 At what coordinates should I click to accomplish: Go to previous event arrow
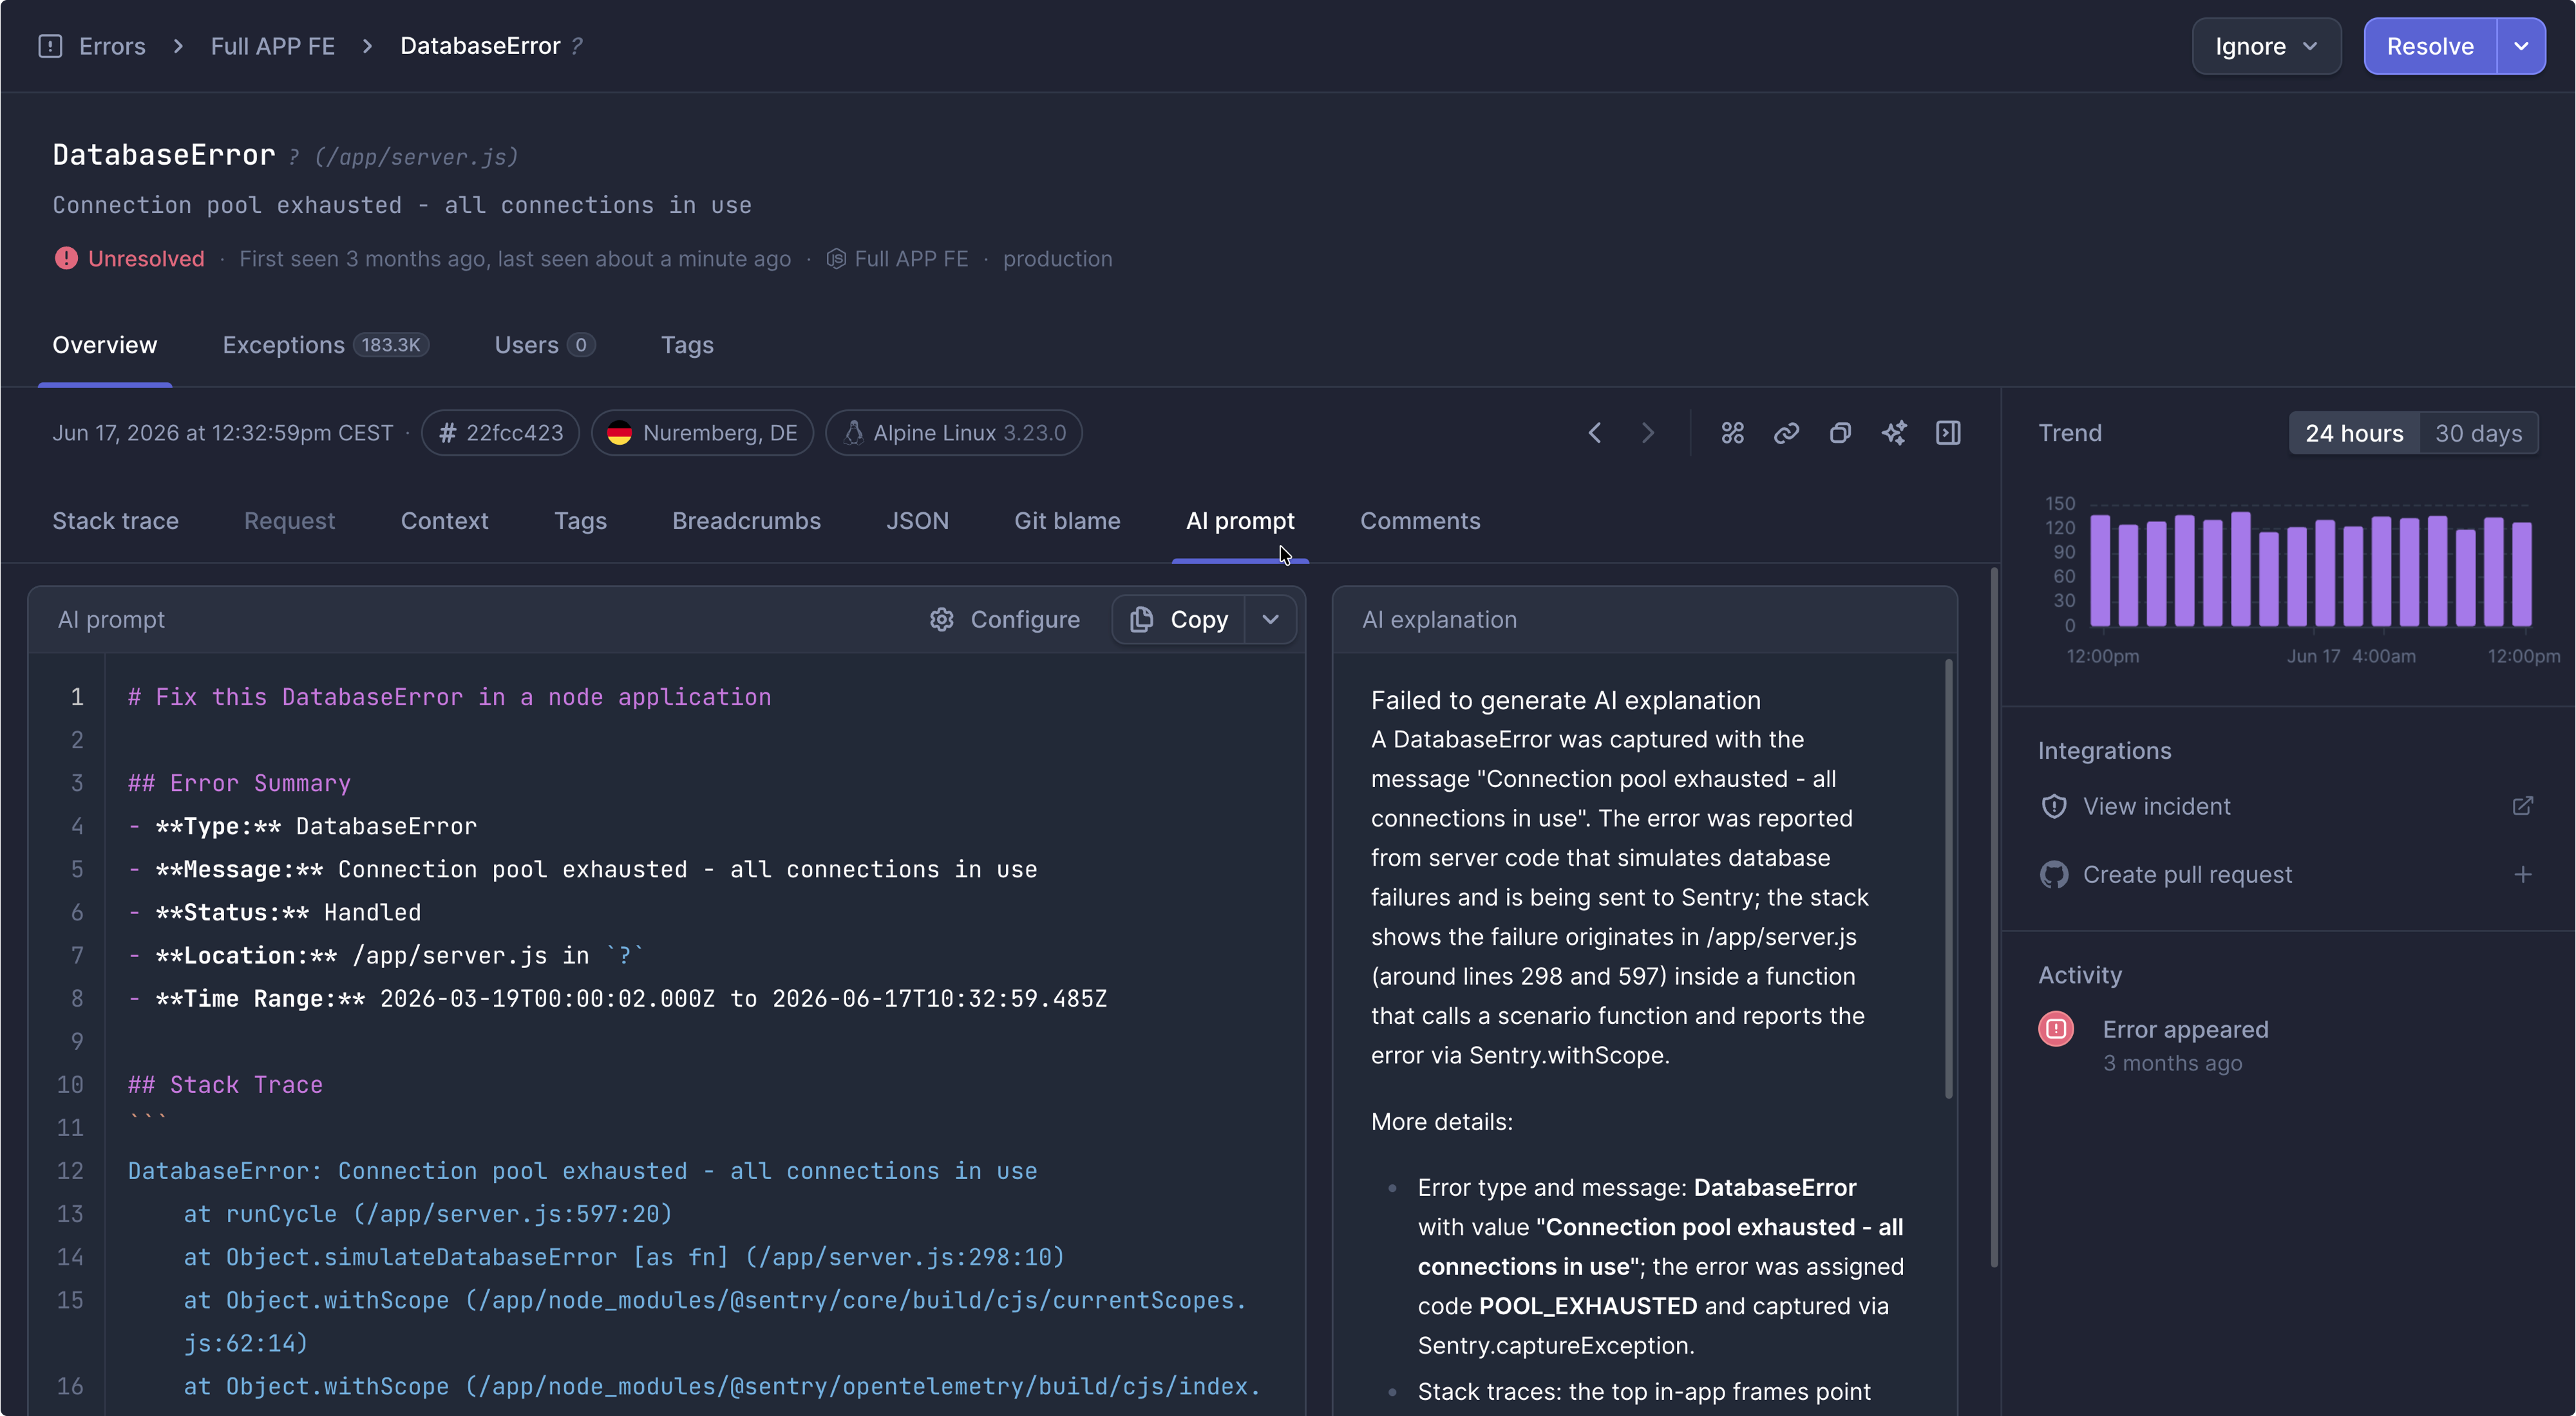[x=1595, y=433]
